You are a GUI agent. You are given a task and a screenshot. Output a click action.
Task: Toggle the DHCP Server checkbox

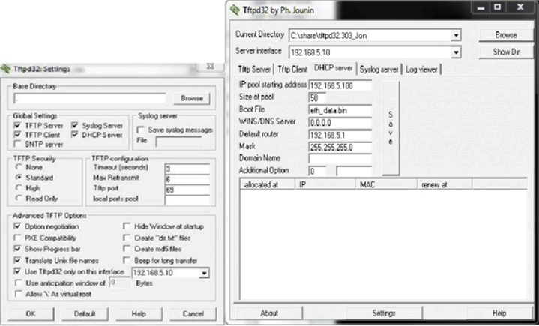75,134
